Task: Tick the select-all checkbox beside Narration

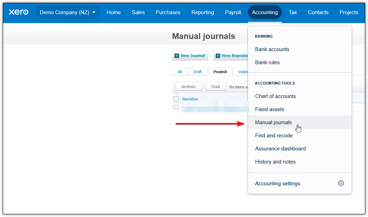Action: [x=176, y=99]
